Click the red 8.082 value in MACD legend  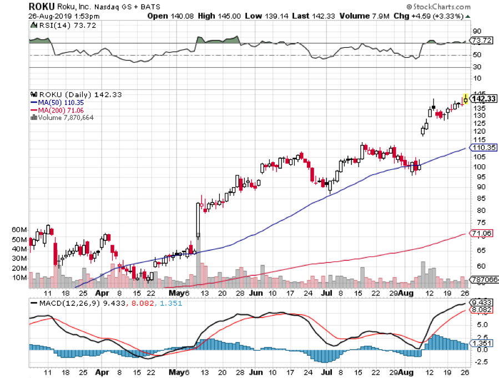pyautogui.click(x=143, y=303)
